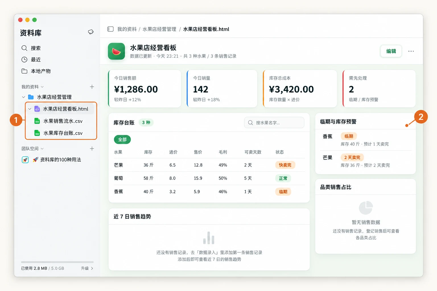Click the 临期 status badge in 香蕉 table row

(x=283, y=192)
